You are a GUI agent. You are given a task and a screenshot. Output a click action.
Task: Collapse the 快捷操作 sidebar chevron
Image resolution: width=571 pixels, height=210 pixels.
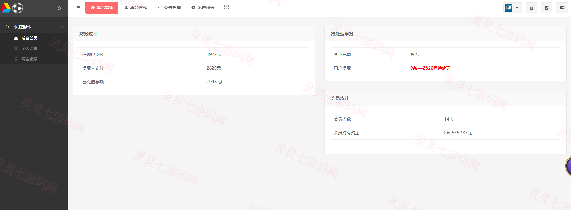tap(62, 27)
